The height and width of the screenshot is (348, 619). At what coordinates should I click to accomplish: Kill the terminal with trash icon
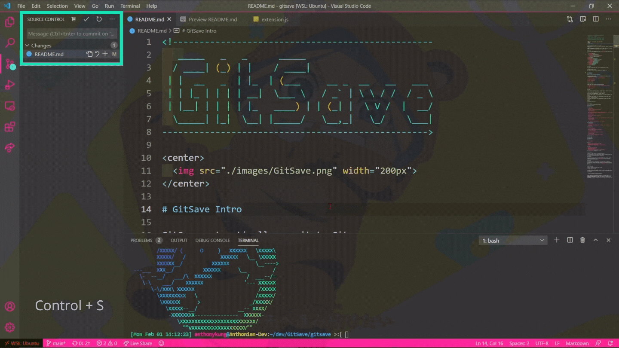coord(583,240)
